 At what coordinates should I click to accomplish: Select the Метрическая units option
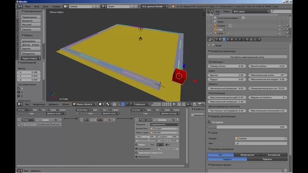pos(247,155)
